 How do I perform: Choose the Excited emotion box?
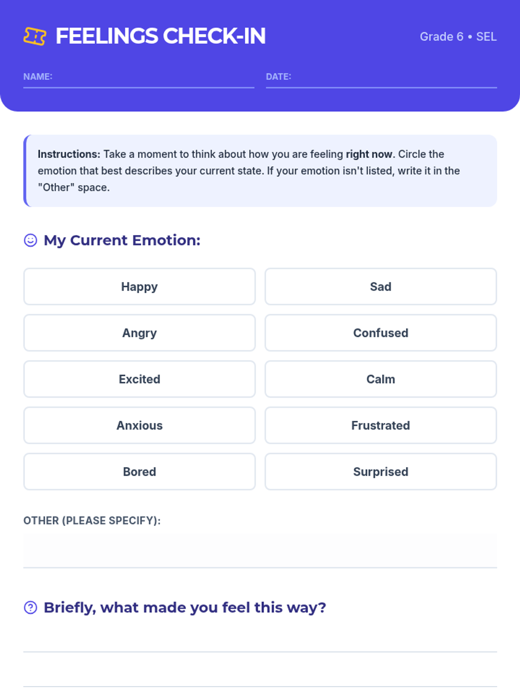(x=139, y=380)
